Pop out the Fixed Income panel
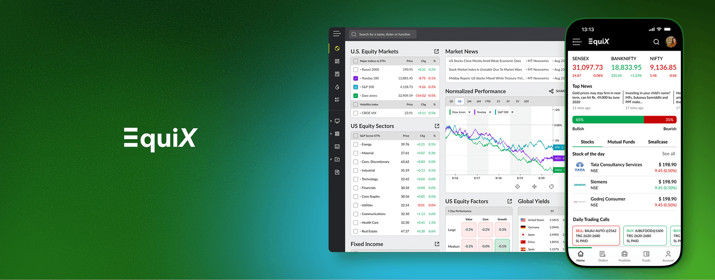Image resolution: width=715 pixels, height=280 pixels. [x=437, y=244]
